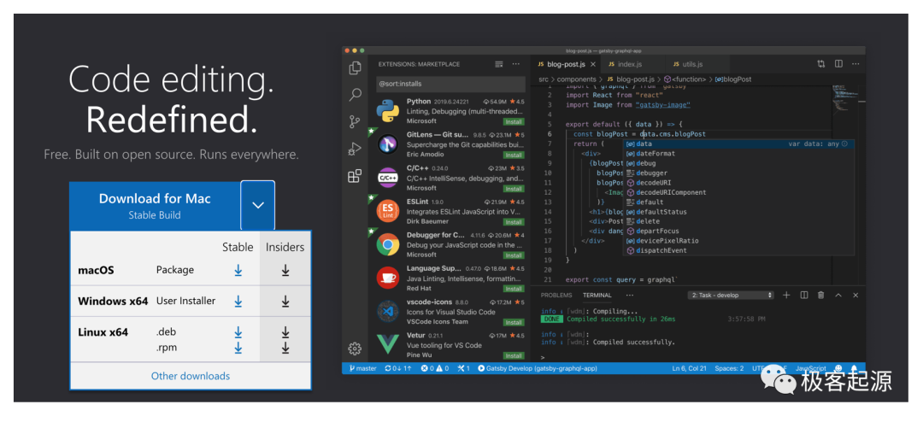Click the components breadcrumb segment

pyautogui.click(x=576, y=79)
